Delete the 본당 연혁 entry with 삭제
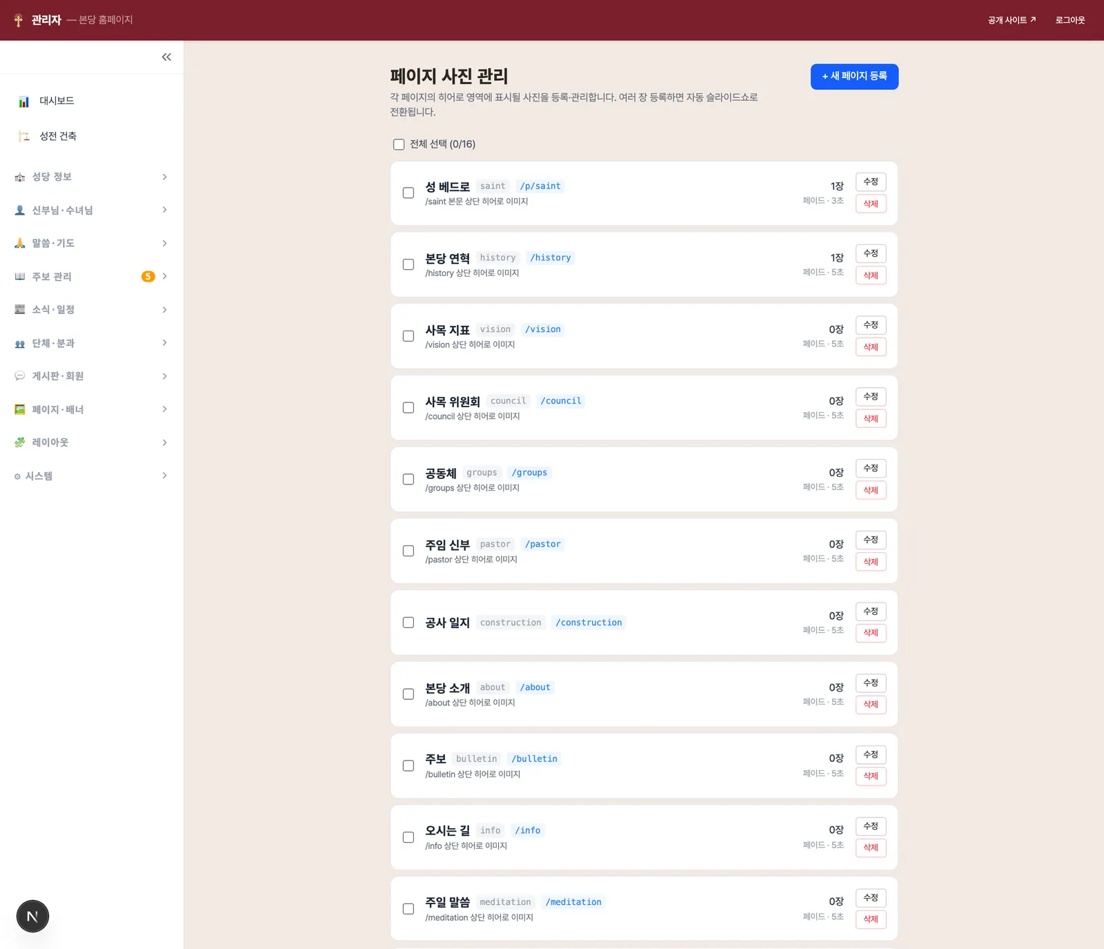The image size is (1104, 949). pos(871,275)
